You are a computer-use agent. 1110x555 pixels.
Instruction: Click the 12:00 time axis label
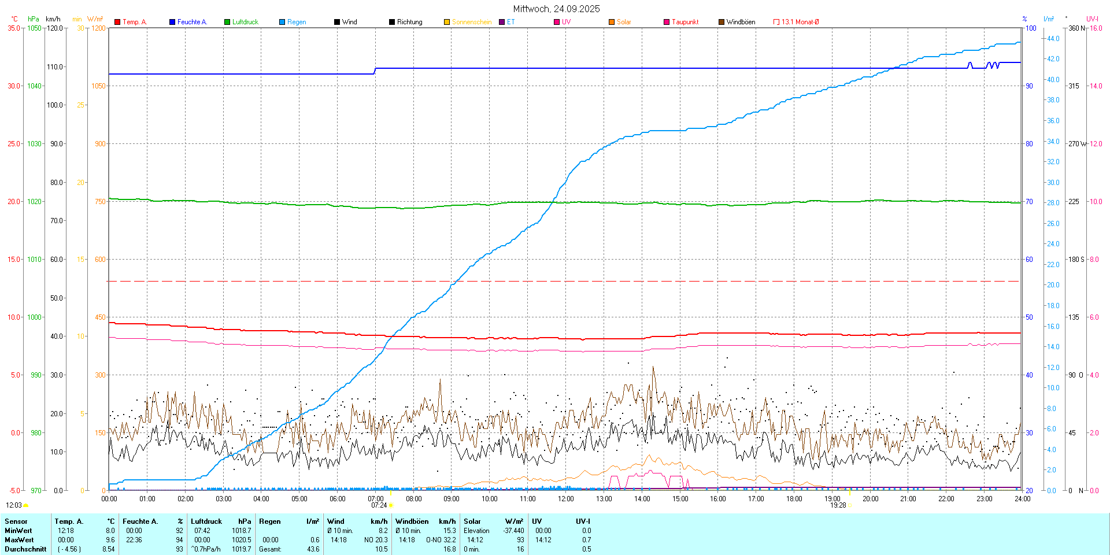click(x=565, y=499)
